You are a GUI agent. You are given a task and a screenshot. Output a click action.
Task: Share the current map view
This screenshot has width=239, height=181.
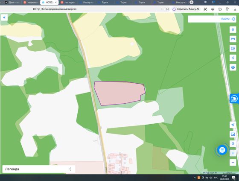(x=233, y=58)
